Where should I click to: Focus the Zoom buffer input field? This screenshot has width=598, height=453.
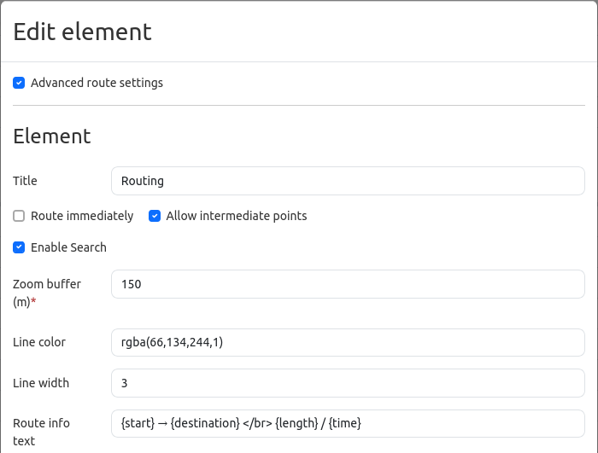click(348, 284)
